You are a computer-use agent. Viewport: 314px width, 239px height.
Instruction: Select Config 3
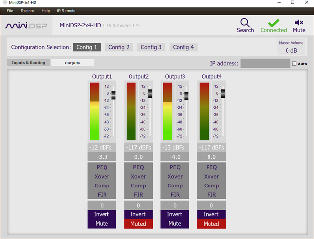click(151, 47)
